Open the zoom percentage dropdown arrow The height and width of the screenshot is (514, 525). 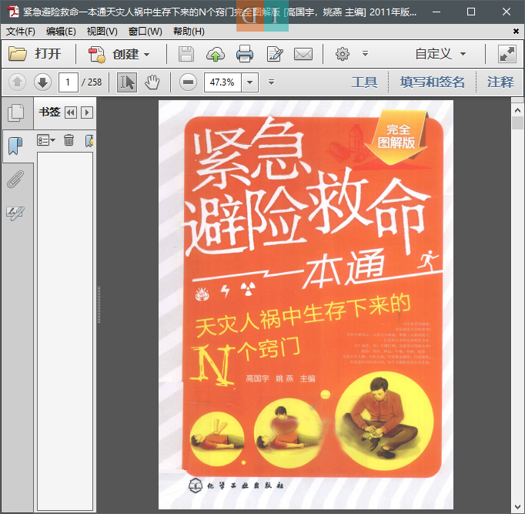pos(249,82)
